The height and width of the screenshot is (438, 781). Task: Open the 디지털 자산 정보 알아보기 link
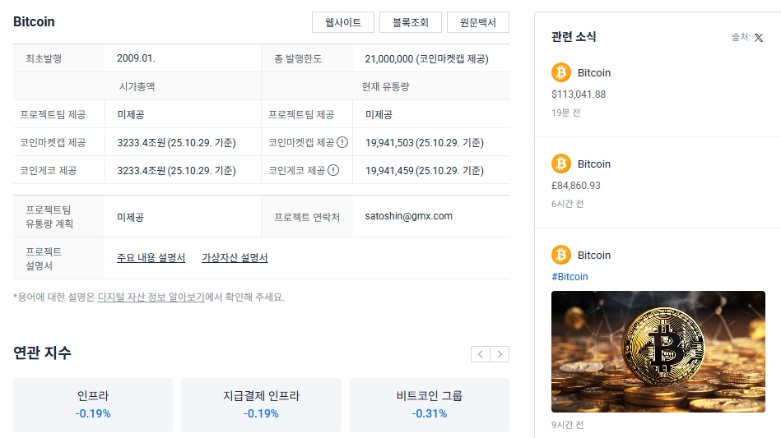(151, 297)
